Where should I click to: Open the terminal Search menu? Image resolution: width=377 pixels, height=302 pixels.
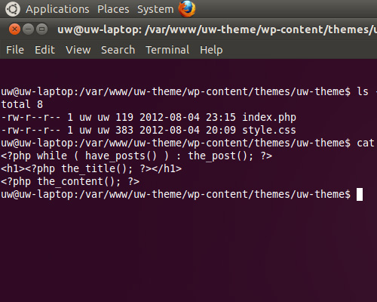[x=118, y=50]
